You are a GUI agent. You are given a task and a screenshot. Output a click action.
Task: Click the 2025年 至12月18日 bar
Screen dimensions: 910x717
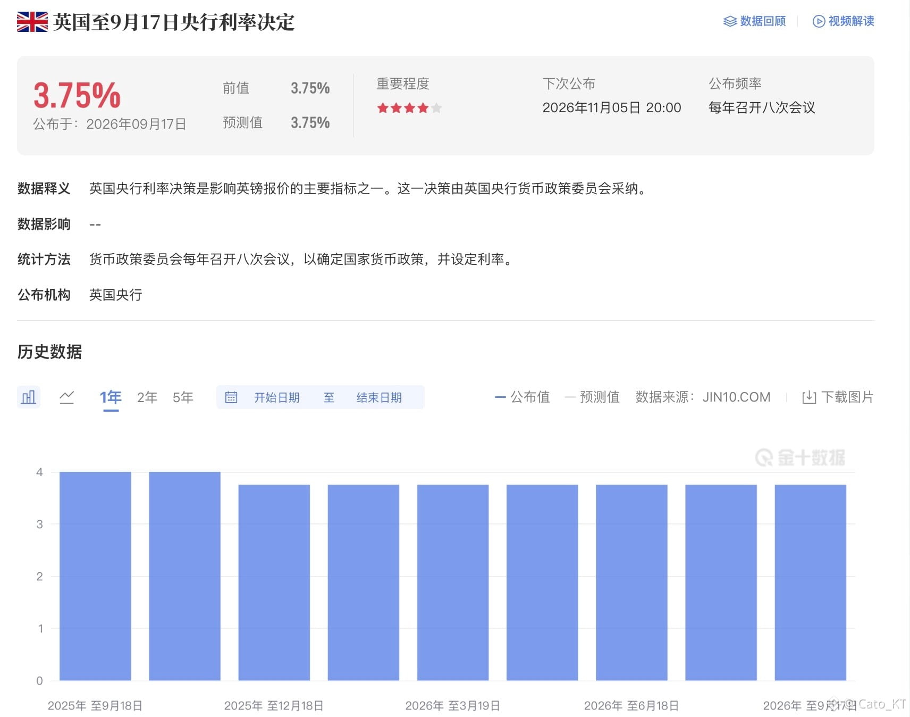[x=274, y=582]
